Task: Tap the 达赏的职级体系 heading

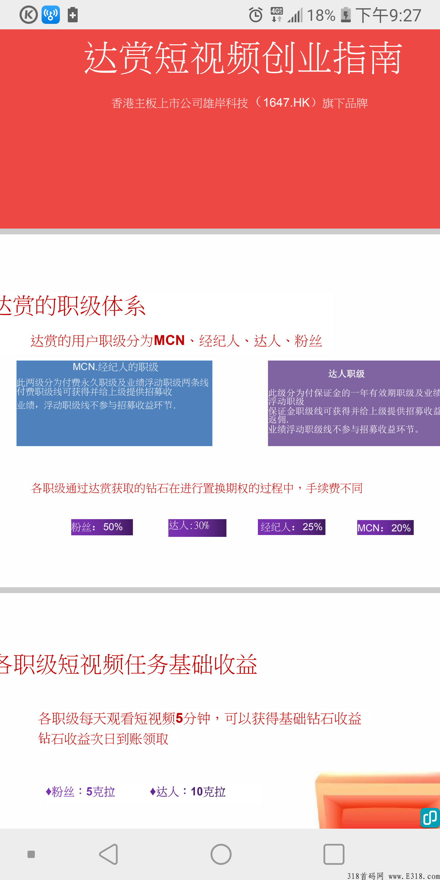Action: 73,306
